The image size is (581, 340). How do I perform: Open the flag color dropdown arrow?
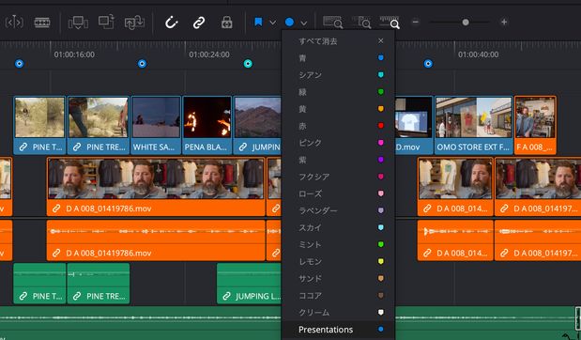click(x=272, y=23)
